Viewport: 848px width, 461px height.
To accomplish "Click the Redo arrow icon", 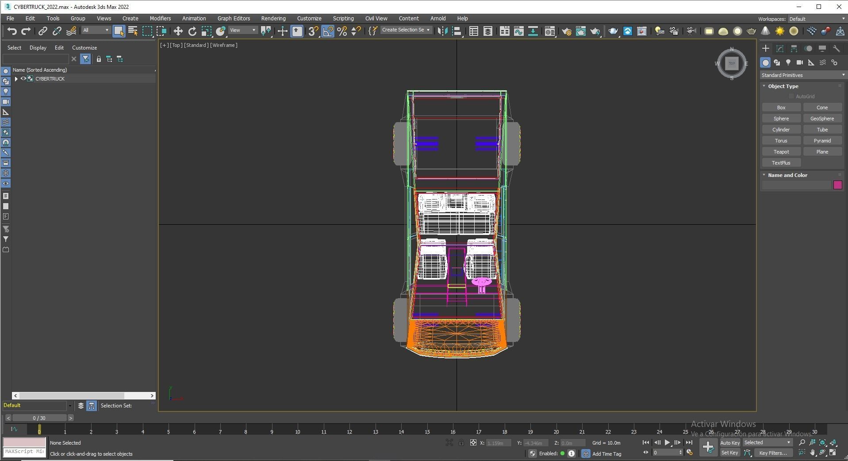I will pyautogui.click(x=26, y=31).
